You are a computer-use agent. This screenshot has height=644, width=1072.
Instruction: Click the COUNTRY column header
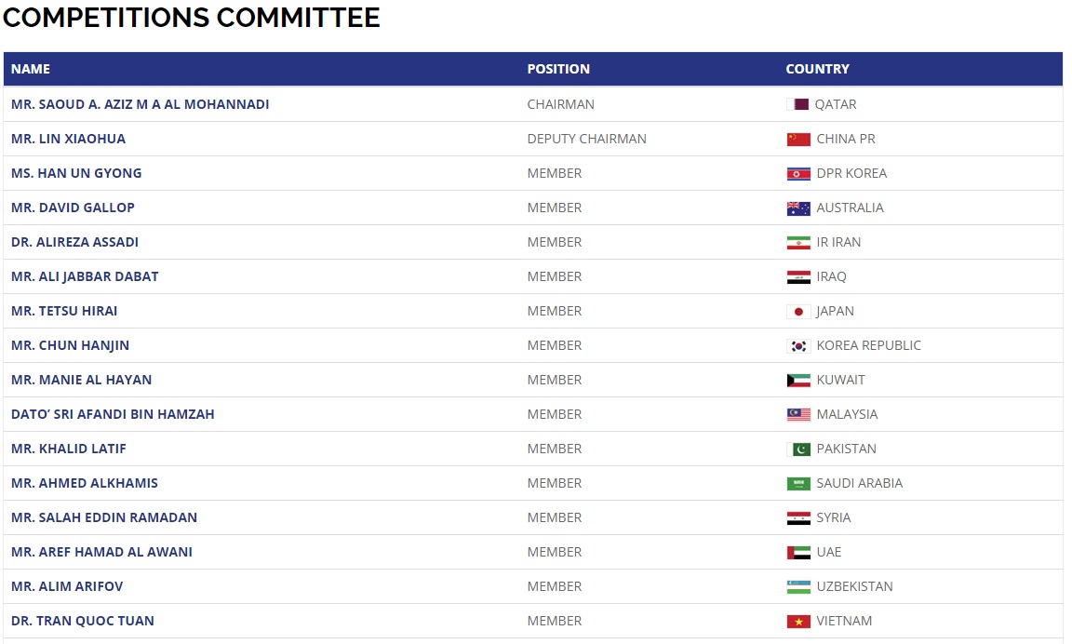click(x=817, y=69)
